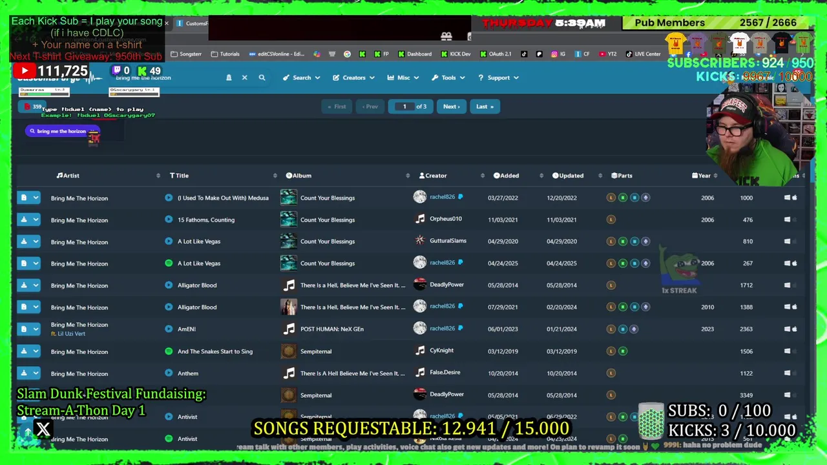Open LIVE Center bookmark

tap(644, 54)
